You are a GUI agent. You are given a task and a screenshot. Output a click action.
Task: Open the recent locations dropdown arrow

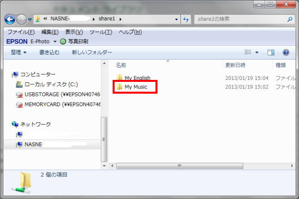click(30, 19)
